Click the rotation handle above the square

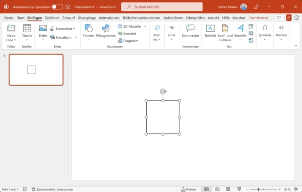pyautogui.click(x=163, y=91)
